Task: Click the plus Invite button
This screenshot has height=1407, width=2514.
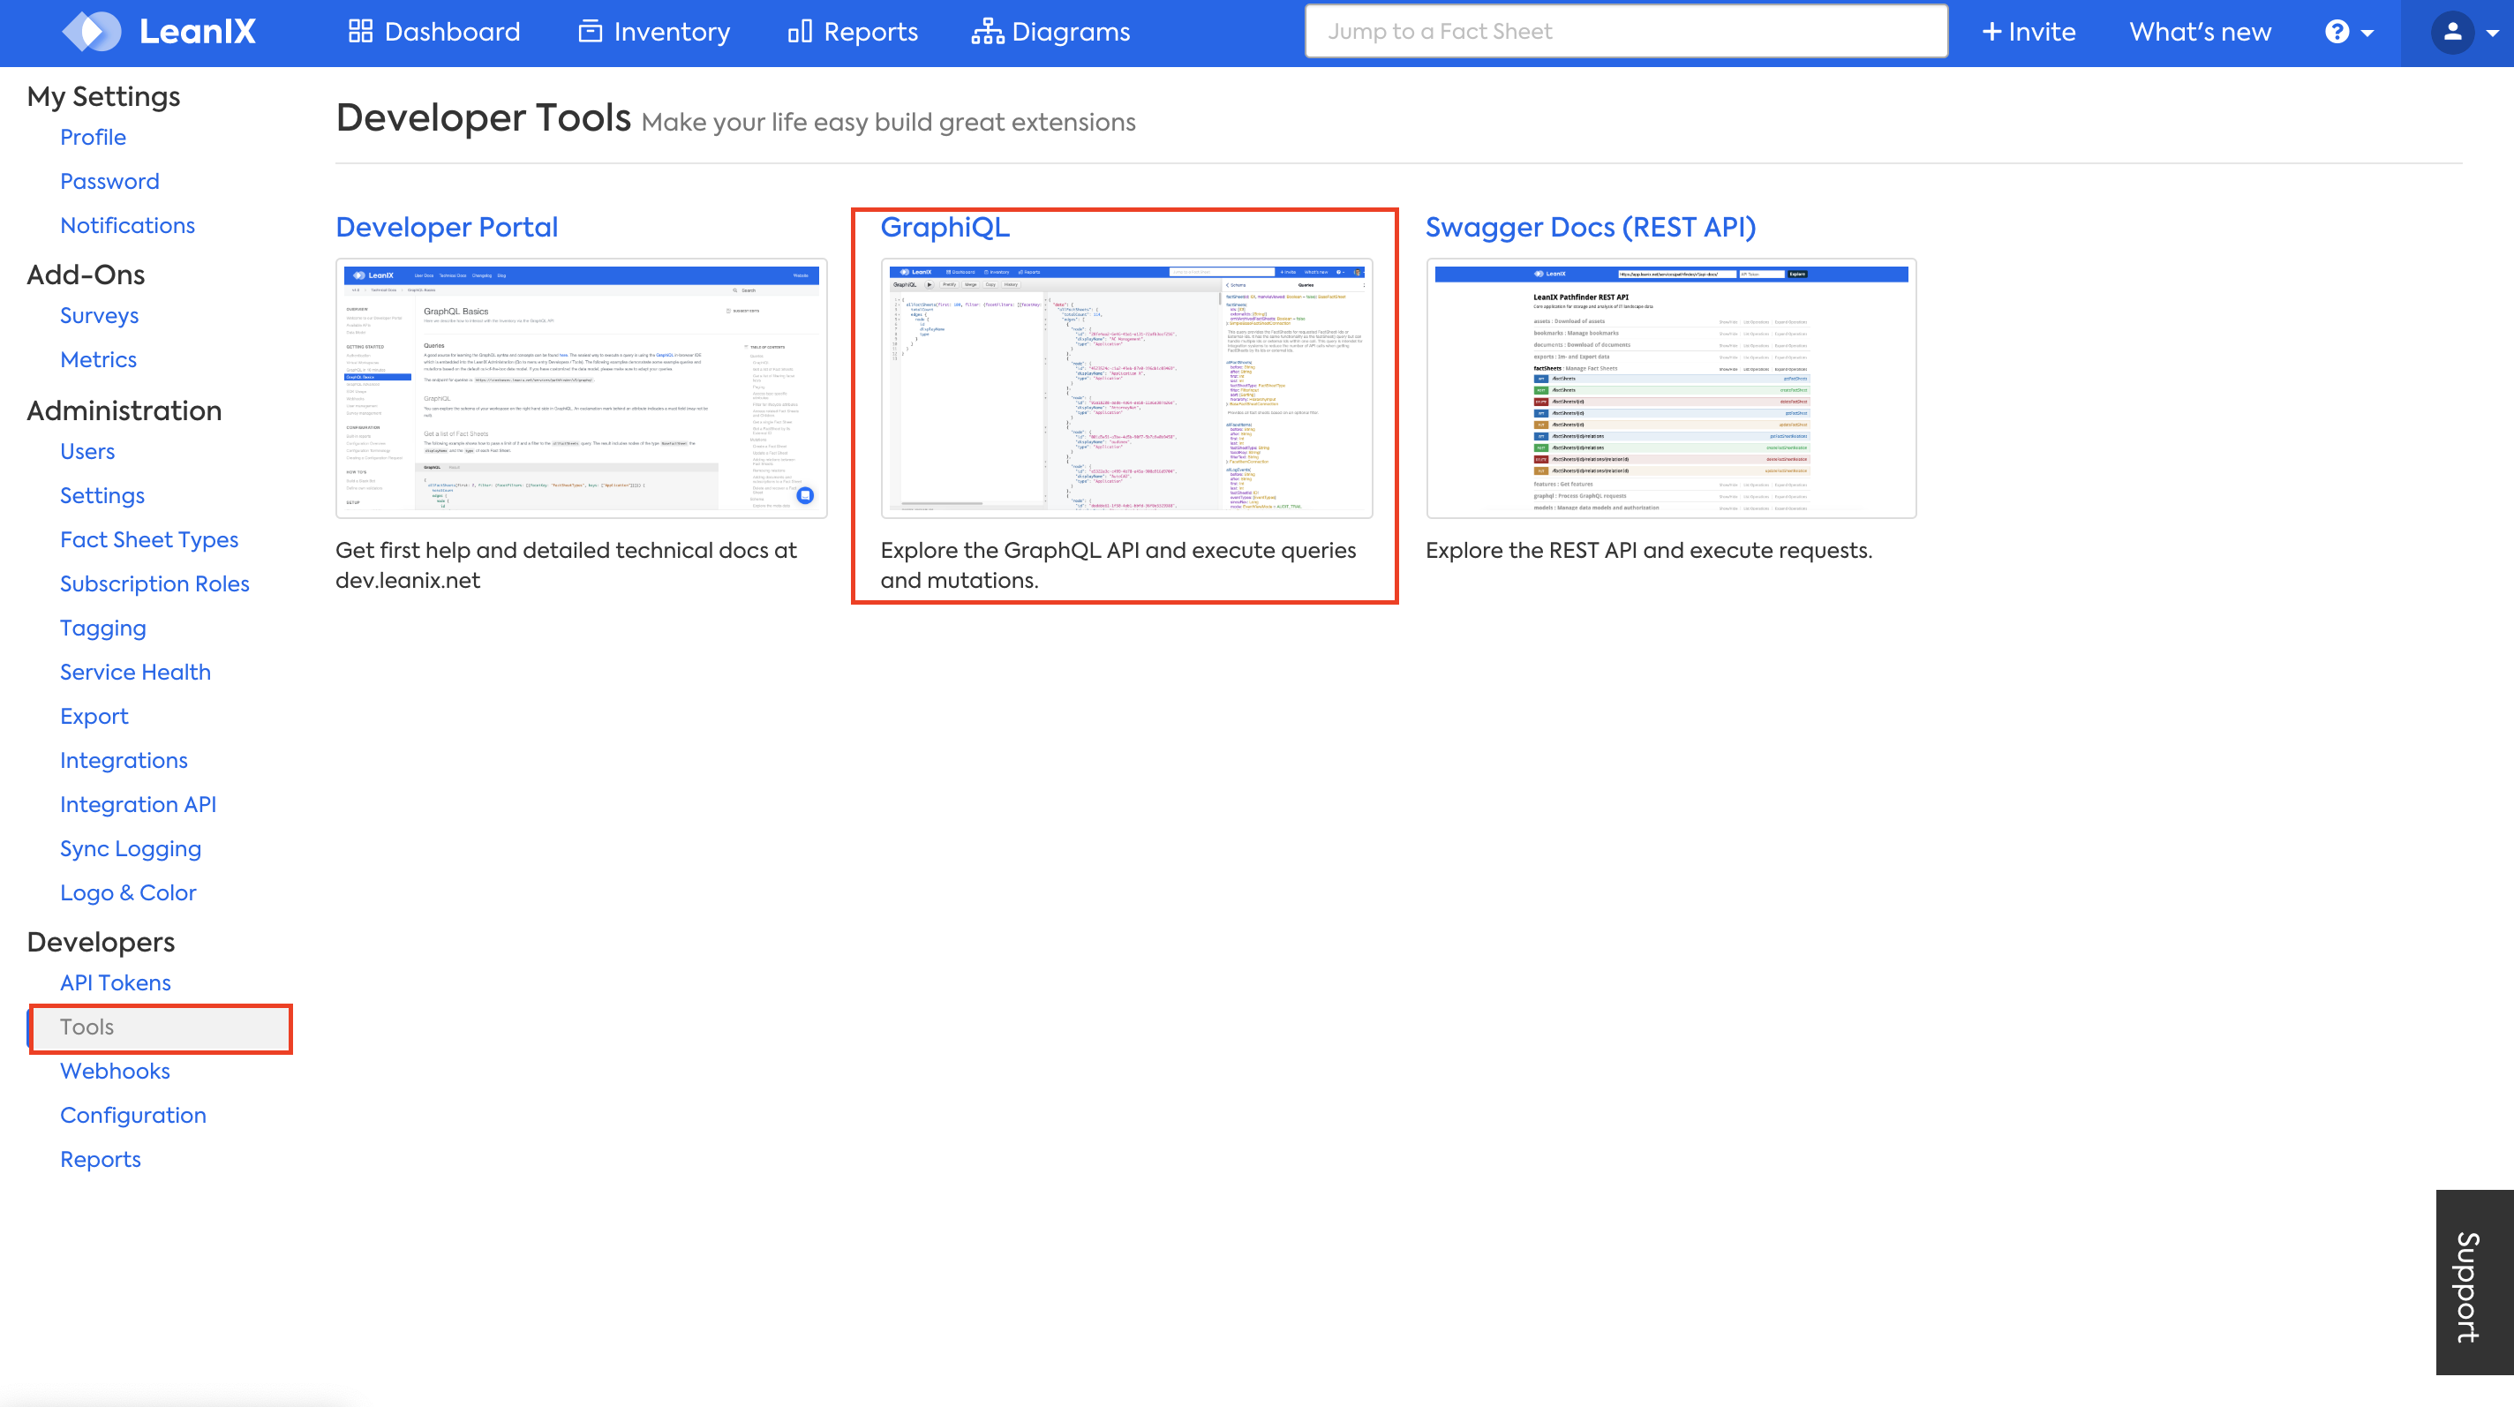Action: point(2028,31)
